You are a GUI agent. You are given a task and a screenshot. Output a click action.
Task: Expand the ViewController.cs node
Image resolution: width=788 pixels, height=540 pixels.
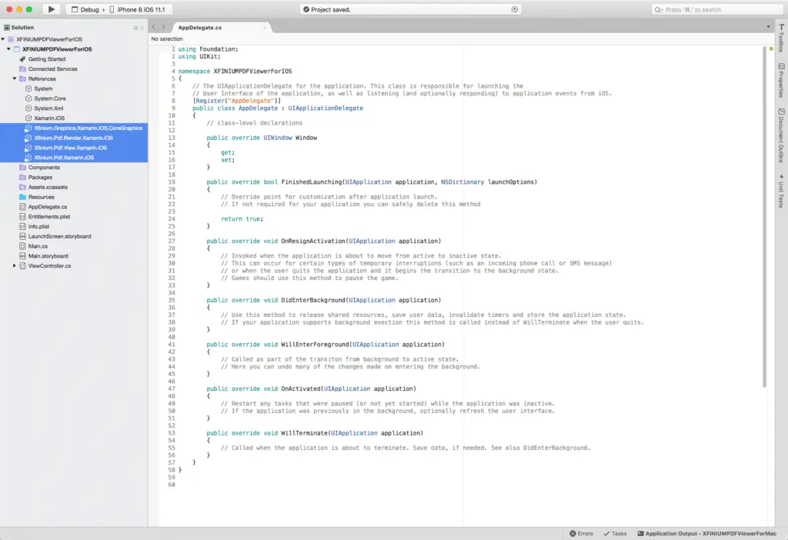coord(15,265)
